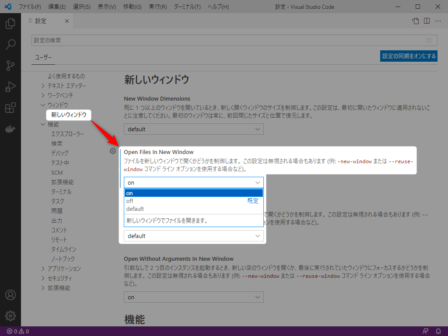Open the 編集(E) menu
Image resolution: width=448 pixels, height=336 pixels.
pos(57,7)
